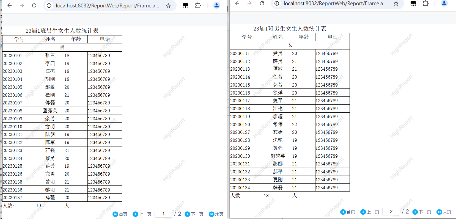The width and height of the screenshot is (456, 219).
Task: Select student ID 20230134 cell
Action: [247, 188]
